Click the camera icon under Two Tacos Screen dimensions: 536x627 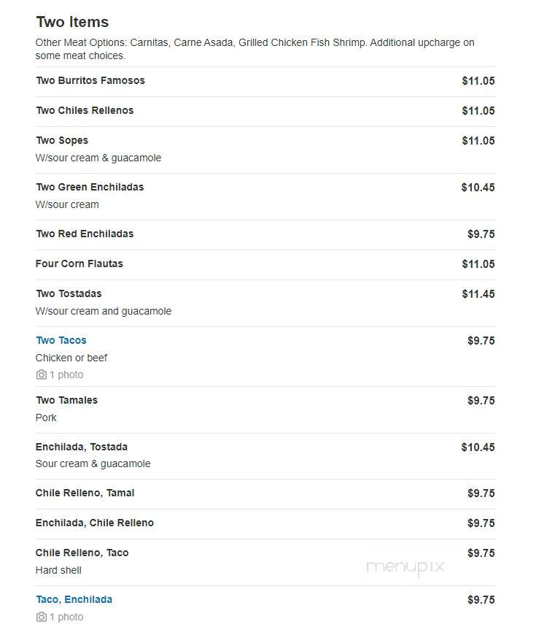click(41, 374)
